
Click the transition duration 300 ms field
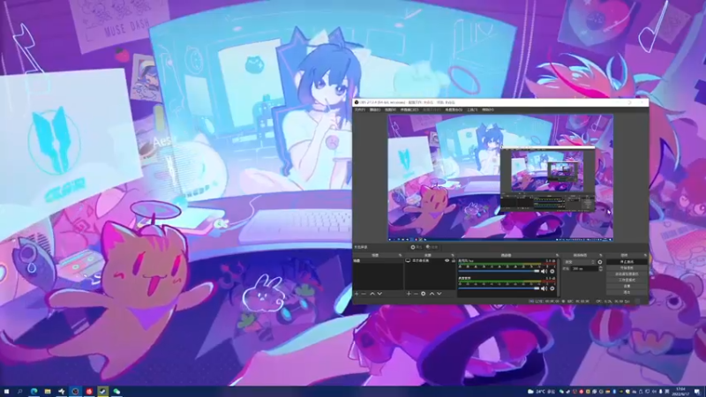pos(584,268)
